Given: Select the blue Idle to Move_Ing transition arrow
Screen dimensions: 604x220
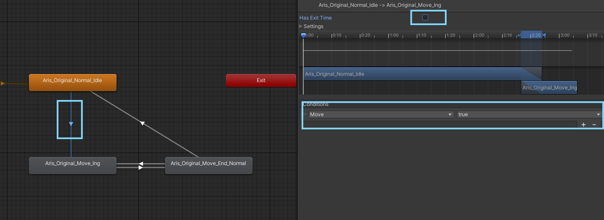Looking at the screenshot, I should pos(71,124).
